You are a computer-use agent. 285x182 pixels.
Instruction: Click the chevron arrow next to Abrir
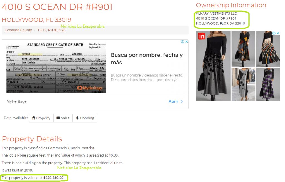point(181,101)
